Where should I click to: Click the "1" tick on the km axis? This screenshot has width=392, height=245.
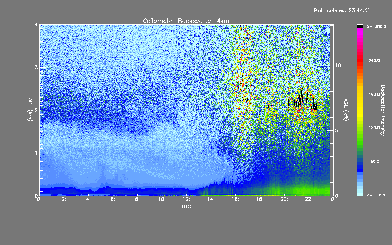(x=36, y=153)
